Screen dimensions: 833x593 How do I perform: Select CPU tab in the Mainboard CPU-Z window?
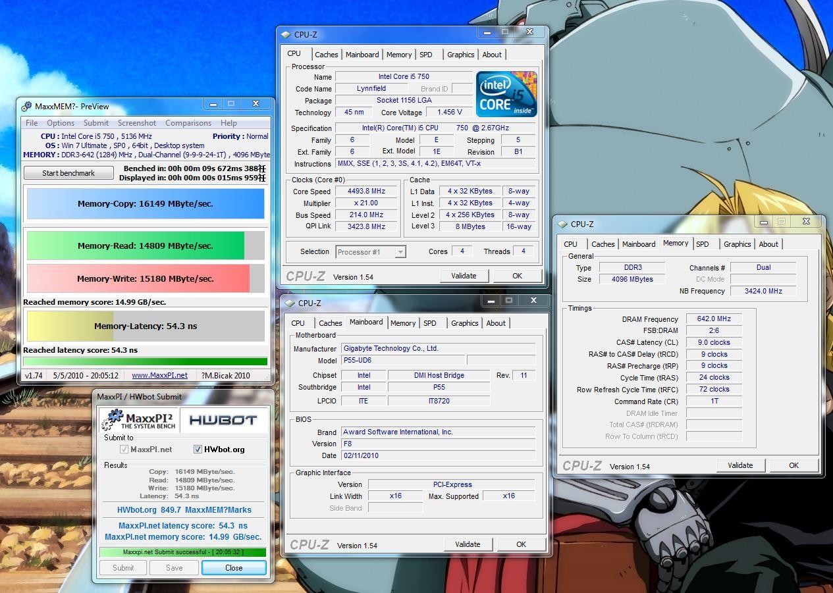point(298,323)
